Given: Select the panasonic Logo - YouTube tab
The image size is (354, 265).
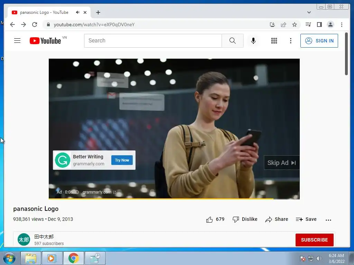Looking at the screenshot, I should coord(44,12).
